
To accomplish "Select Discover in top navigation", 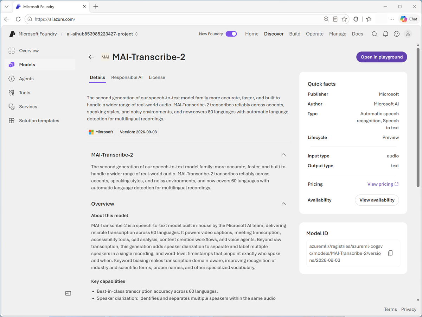I will [274, 34].
